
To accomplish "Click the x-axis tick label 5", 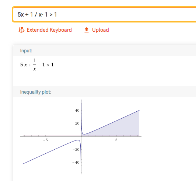I will [116, 140].
